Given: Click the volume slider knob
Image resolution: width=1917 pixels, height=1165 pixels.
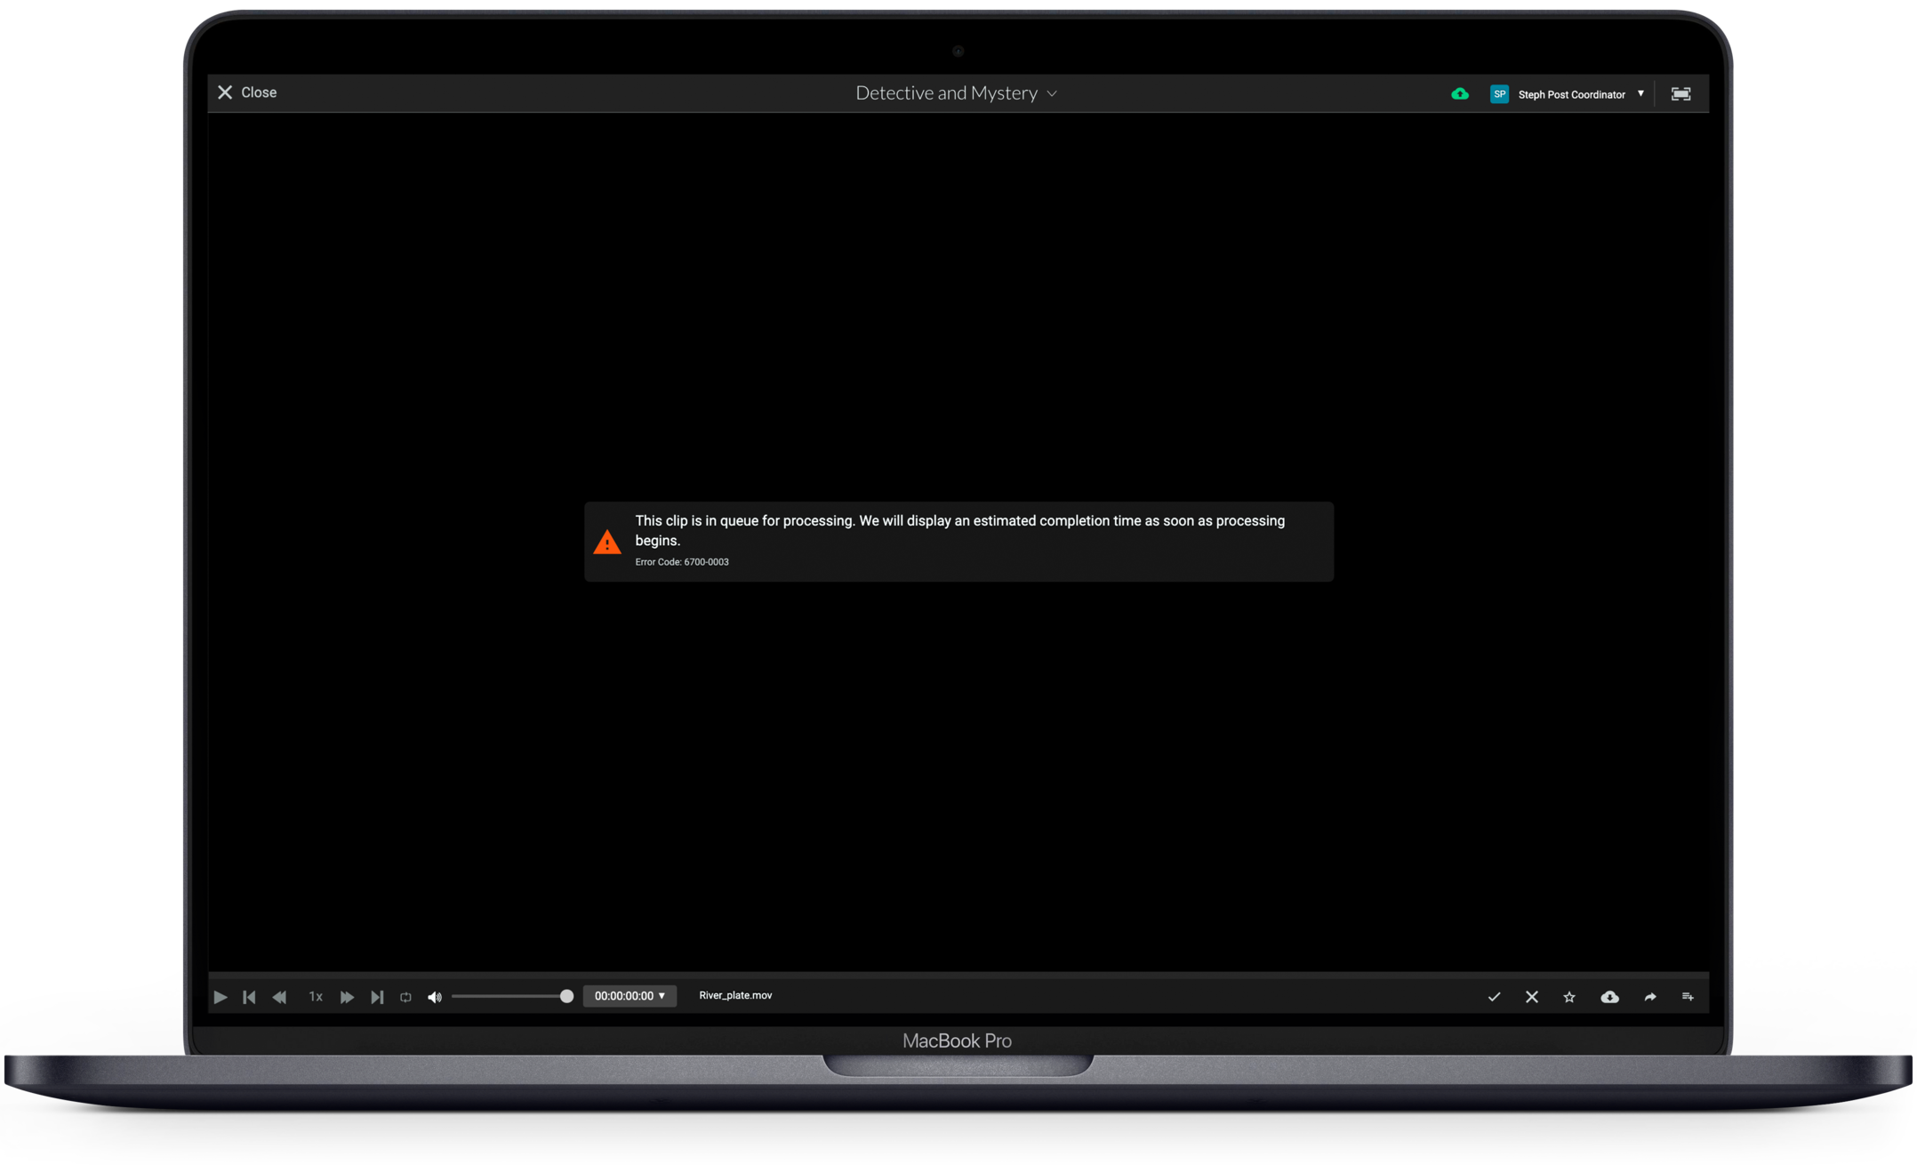Looking at the screenshot, I should point(566,996).
